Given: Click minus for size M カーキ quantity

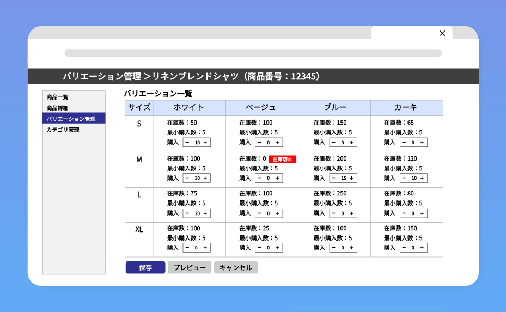Looking at the screenshot, I should [x=404, y=178].
